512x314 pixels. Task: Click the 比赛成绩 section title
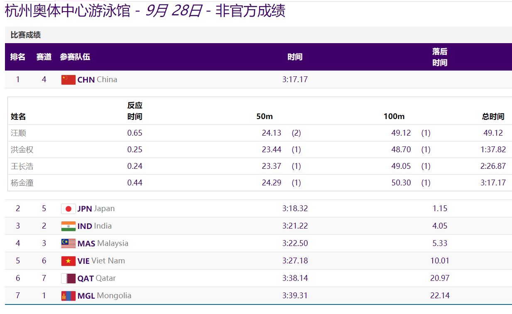point(26,35)
